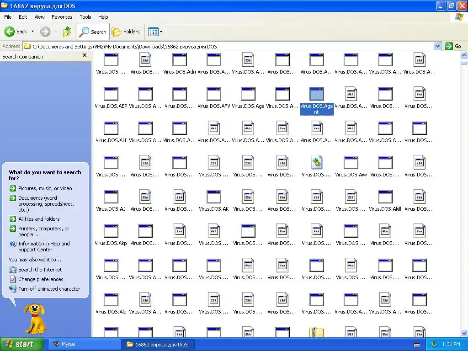Click the Windows start button

(22, 344)
